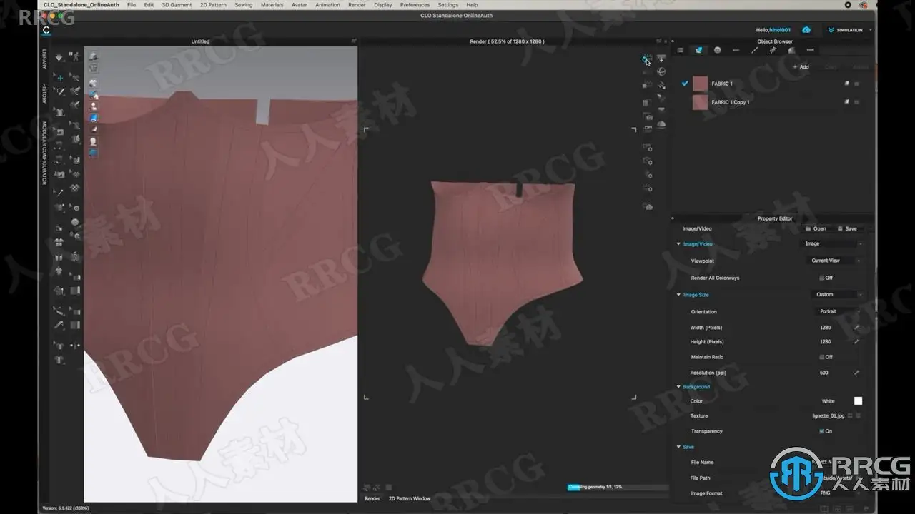915x514 pixels.
Task: Click the Fabric tab icon in Object Browser
Action: point(698,50)
